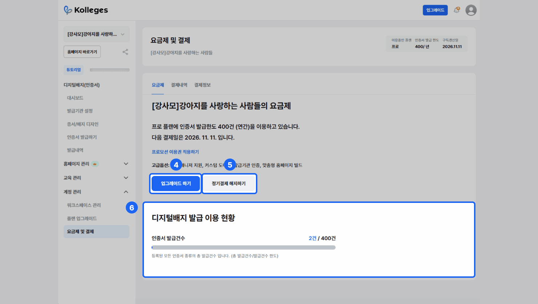Click the share icon in sidebar
The width and height of the screenshot is (538, 304).
(x=125, y=52)
